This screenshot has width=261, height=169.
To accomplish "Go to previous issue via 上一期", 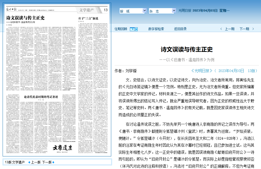I will tap(230, 29).
